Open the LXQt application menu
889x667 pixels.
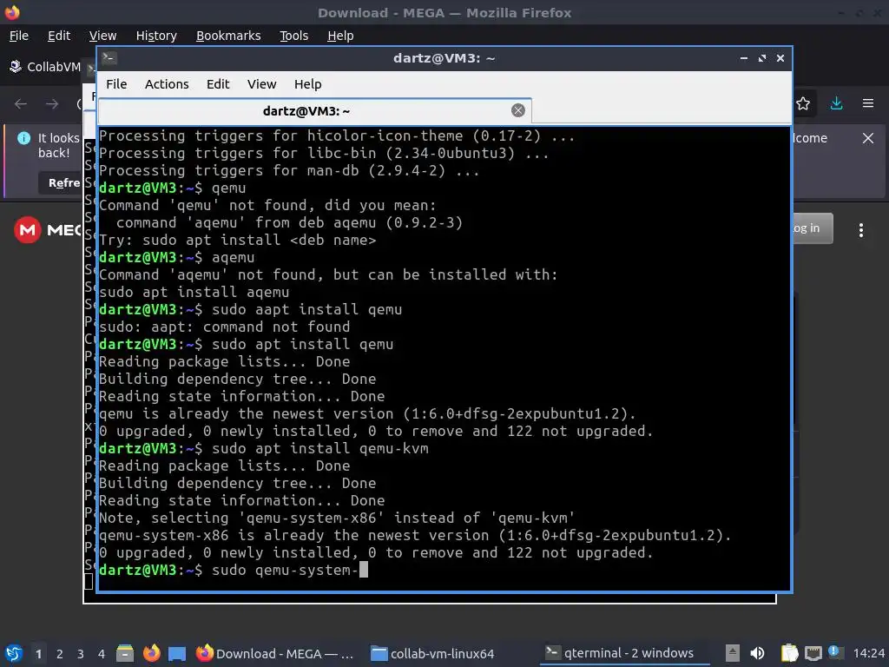[x=14, y=653]
